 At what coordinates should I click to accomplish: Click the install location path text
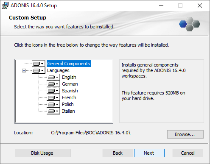[x=91, y=133]
